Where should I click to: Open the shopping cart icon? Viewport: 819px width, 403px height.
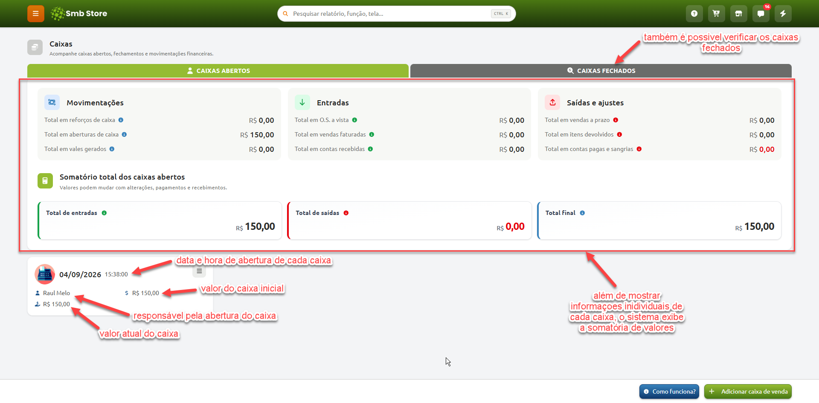[716, 14]
